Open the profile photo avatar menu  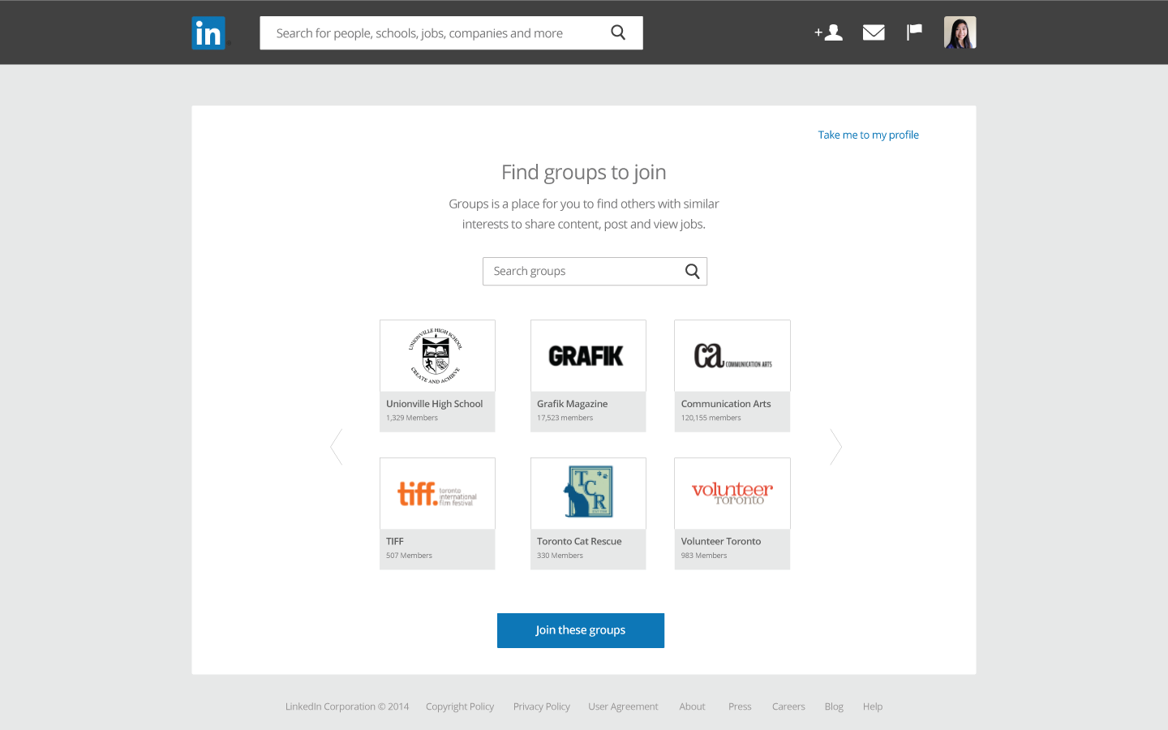pos(960,32)
